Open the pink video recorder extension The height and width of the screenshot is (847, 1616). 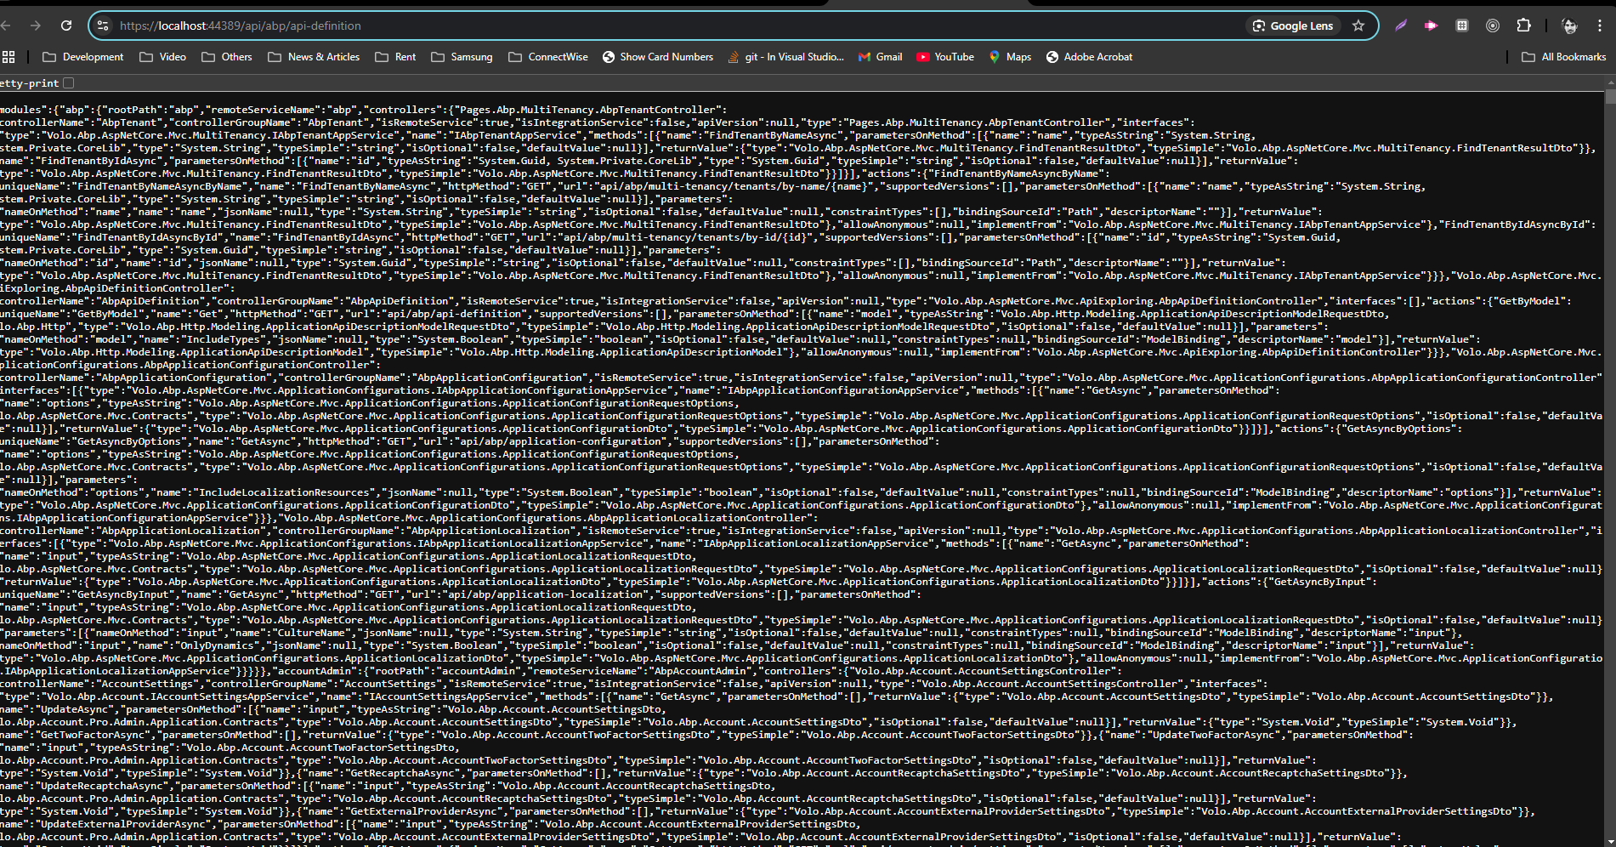(1432, 26)
